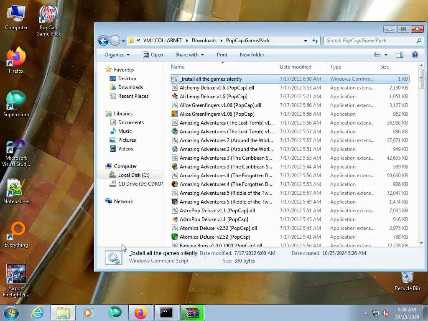Open the Organize menu
The height and width of the screenshot is (321, 428).
(x=117, y=55)
